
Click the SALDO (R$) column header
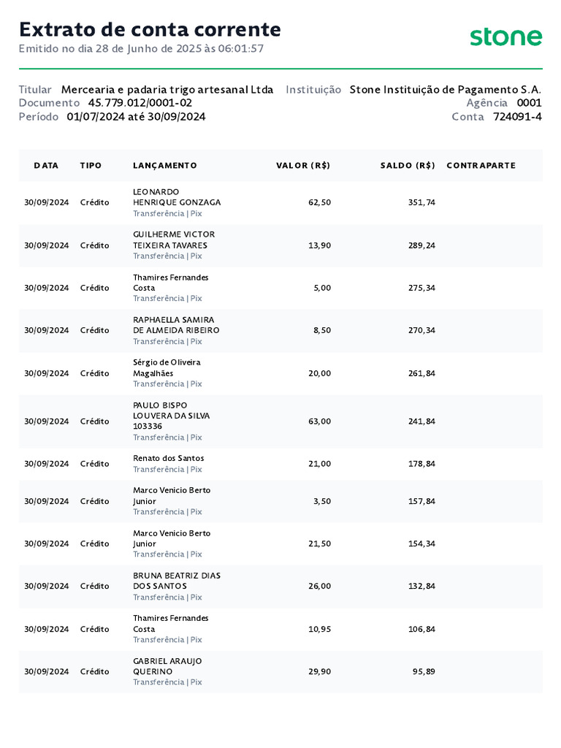[x=407, y=166]
